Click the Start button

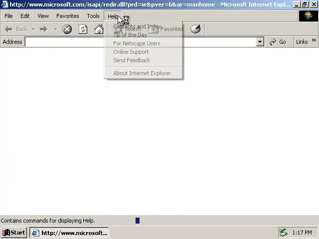14,233
